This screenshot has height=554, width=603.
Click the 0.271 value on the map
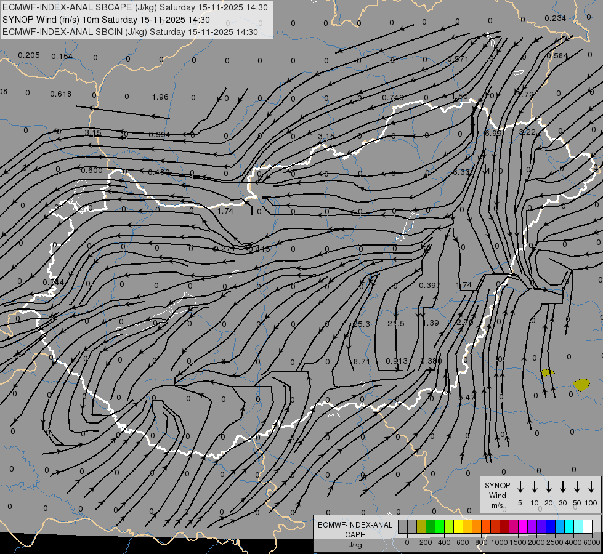(x=224, y=249)
